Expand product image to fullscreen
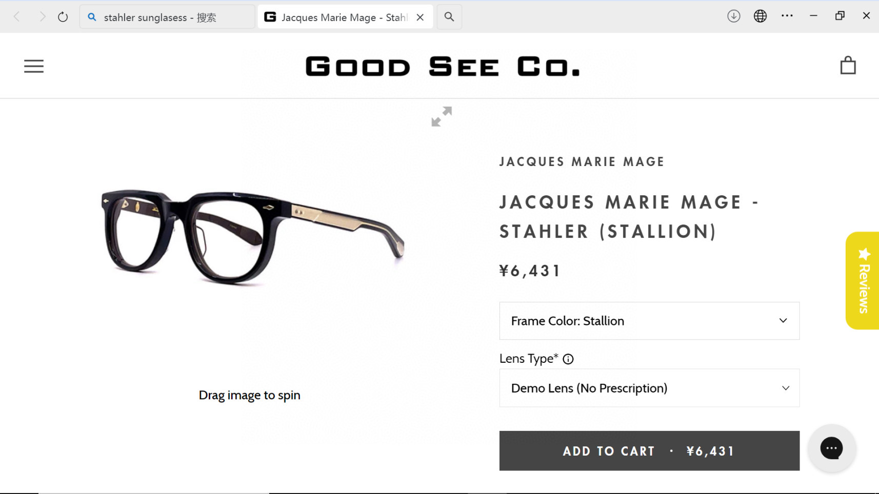Viewport: 879px width, 494px height. pyautogui.click(x=442, y=116)
